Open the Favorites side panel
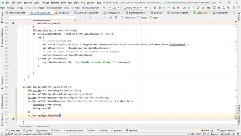Viewport: 241px width, 136px height. tap(2, 120)
